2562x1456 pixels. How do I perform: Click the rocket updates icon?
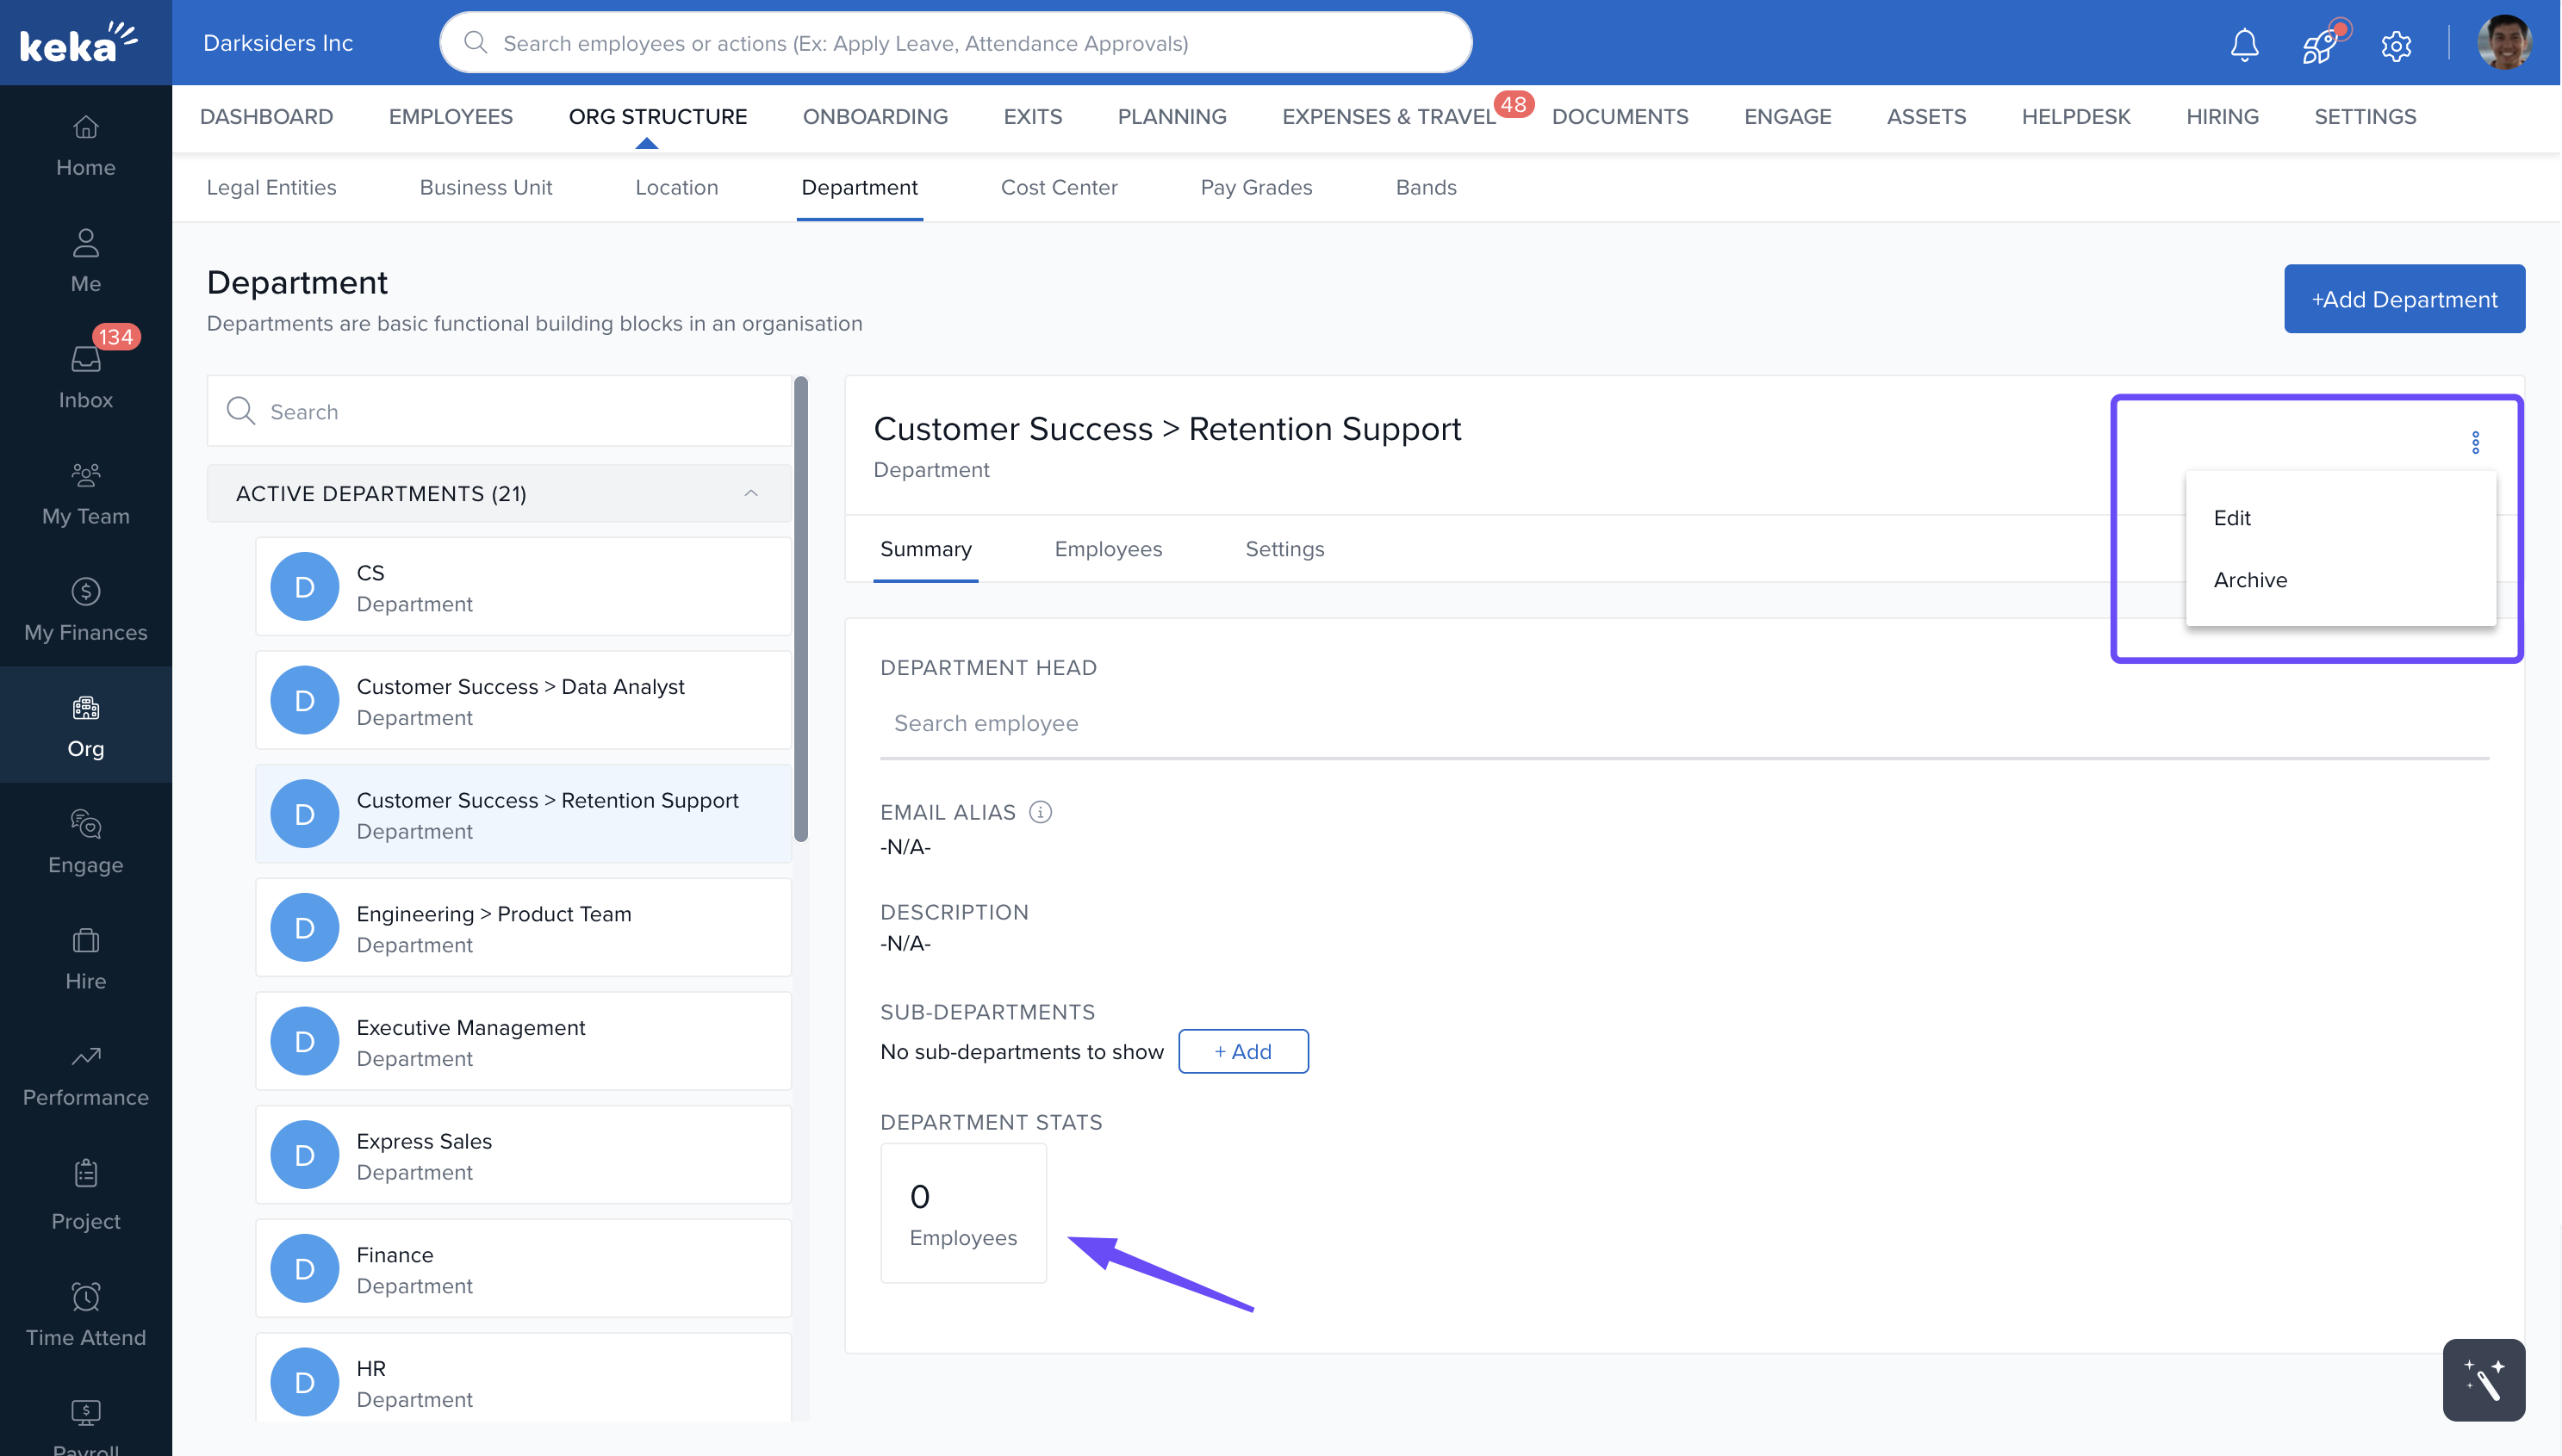pos(2319,44)
